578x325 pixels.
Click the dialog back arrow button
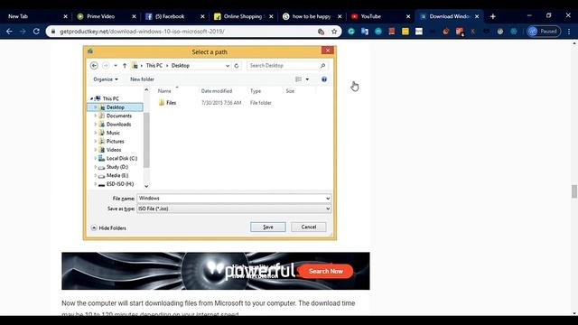click(x=94, y=66)
